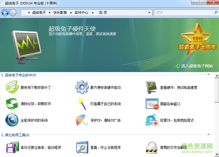The height and width of the screenshot is (157, 219).
Task: Click the vertical scrollbar down arrow
Action: point(217,154)
